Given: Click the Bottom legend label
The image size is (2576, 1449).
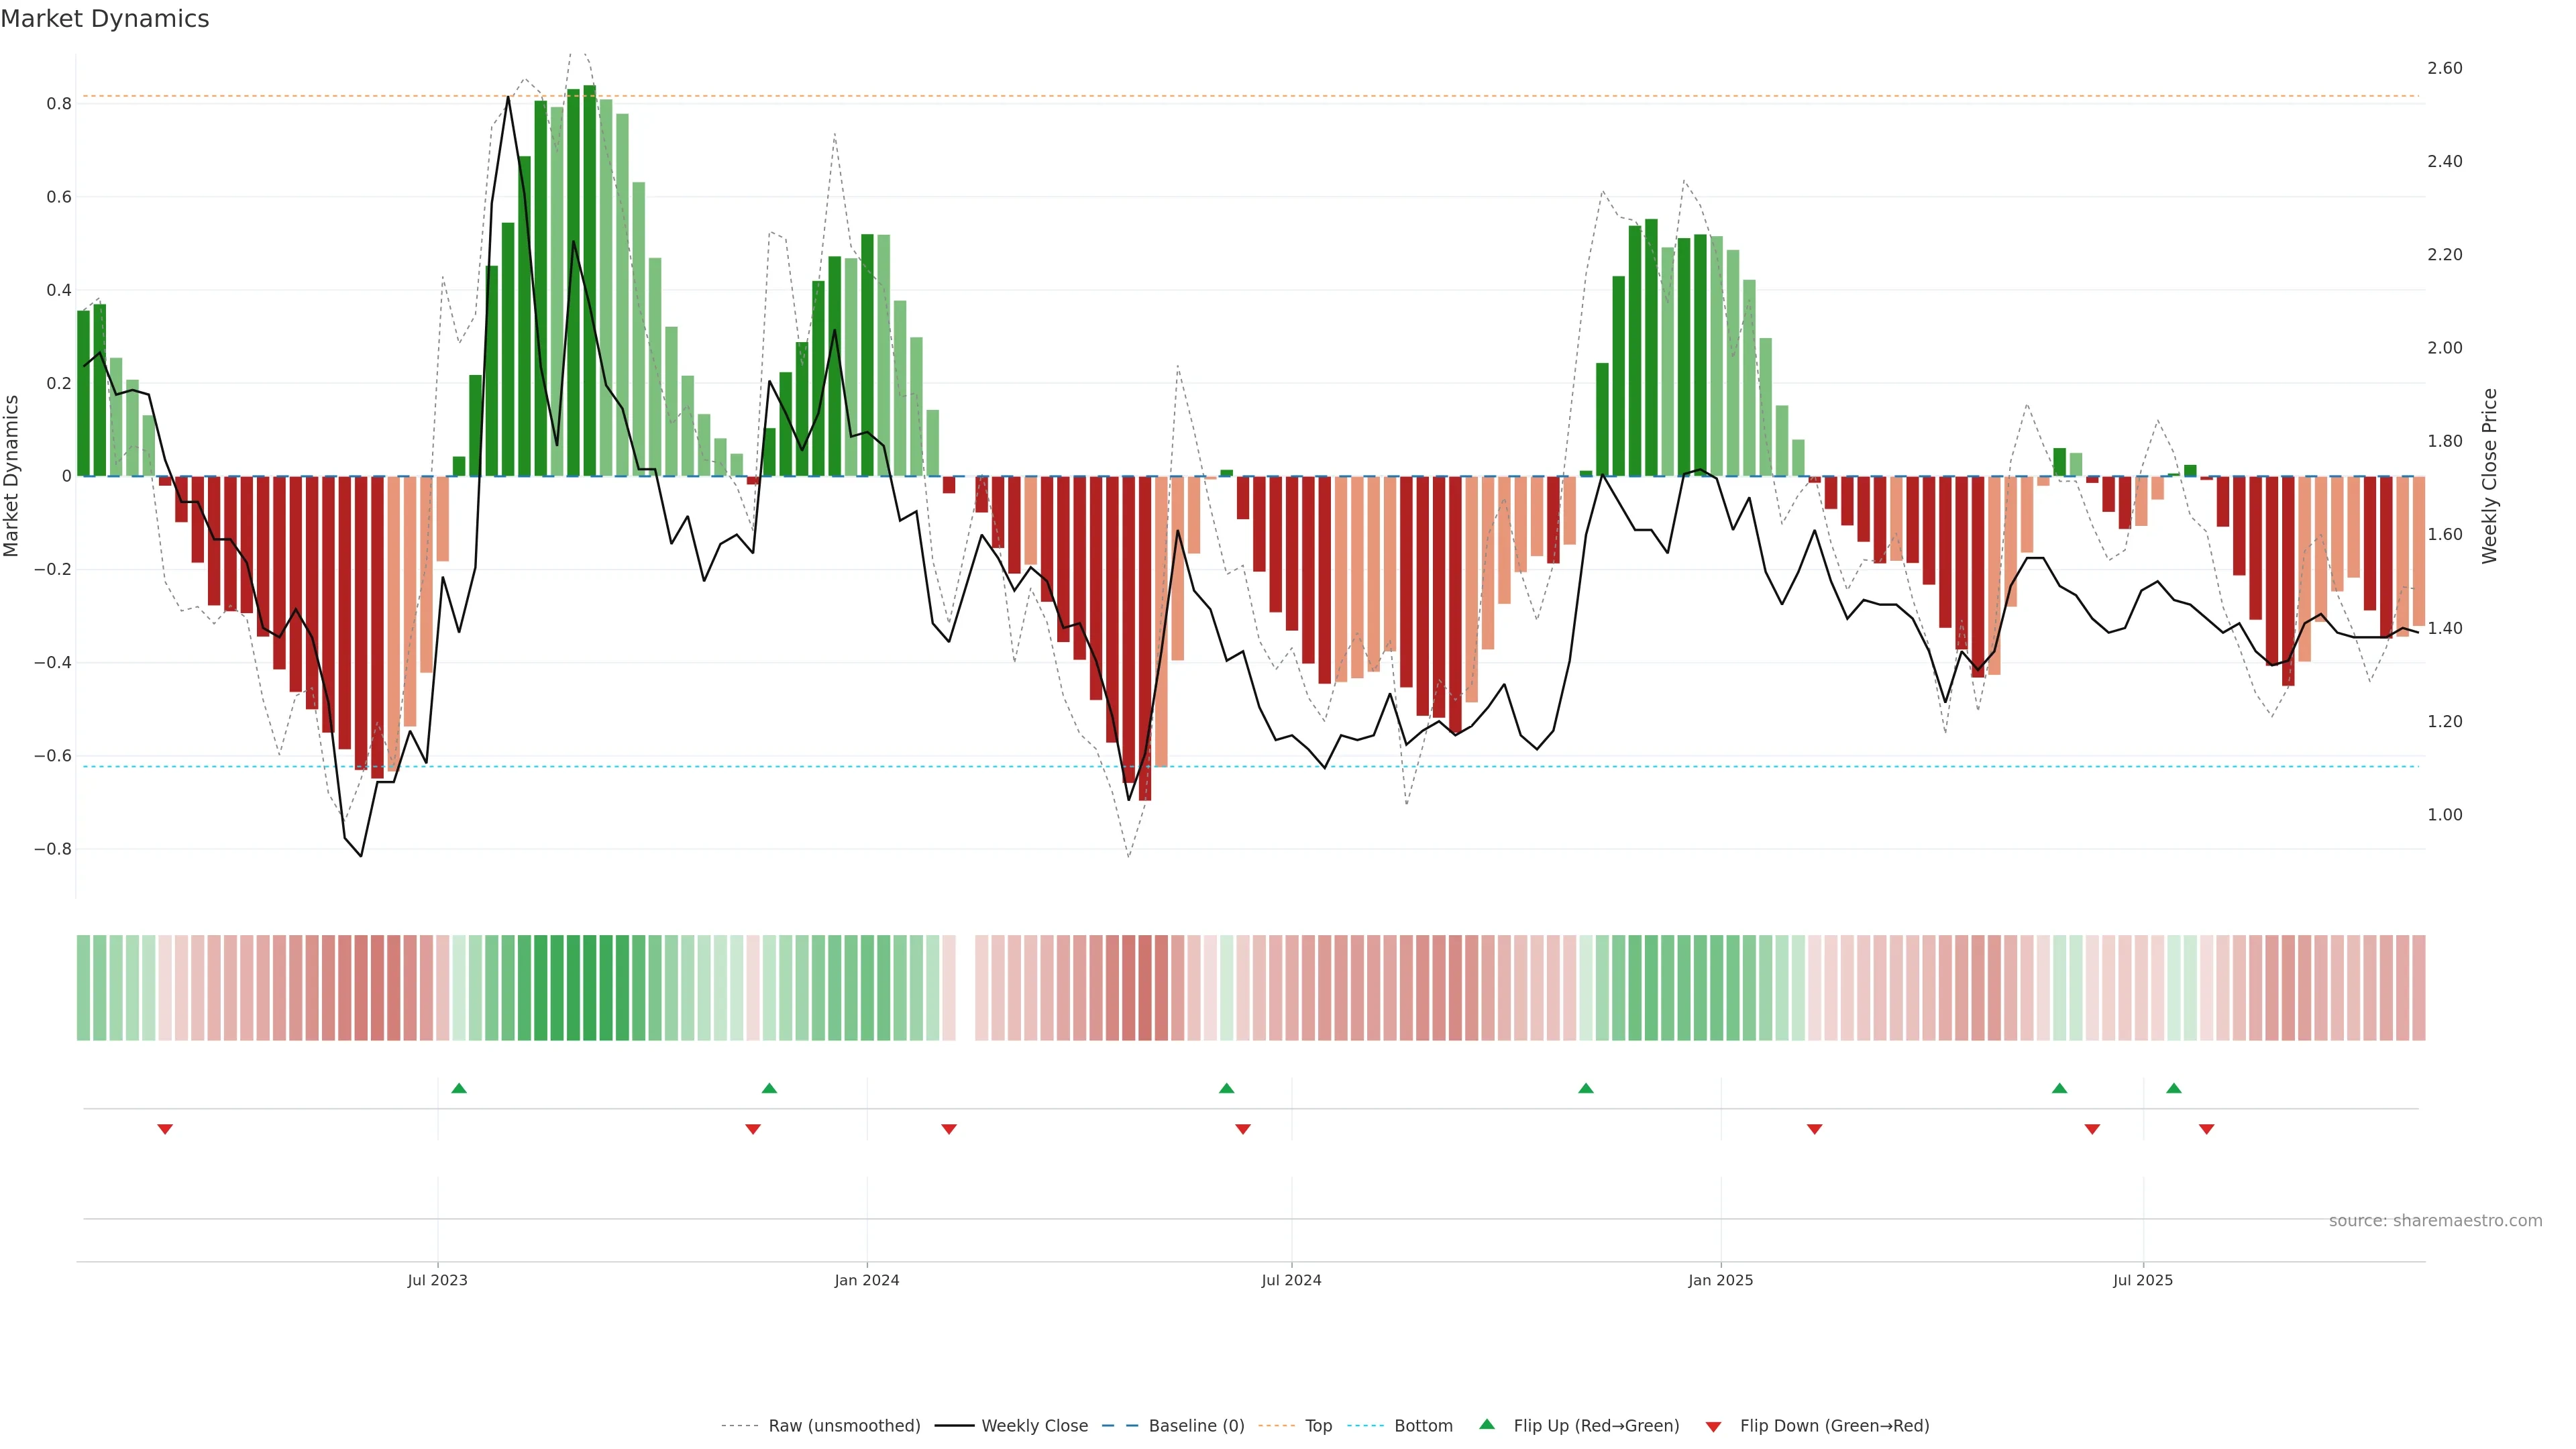Looking at the screenshot, I should [1423, 1426].
